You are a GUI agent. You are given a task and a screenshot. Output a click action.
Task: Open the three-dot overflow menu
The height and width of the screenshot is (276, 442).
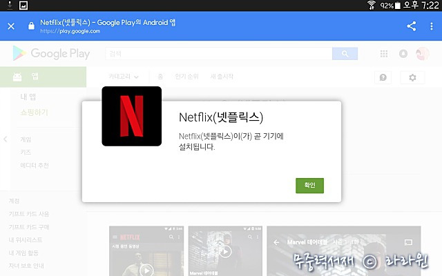(x=431, y=26)
